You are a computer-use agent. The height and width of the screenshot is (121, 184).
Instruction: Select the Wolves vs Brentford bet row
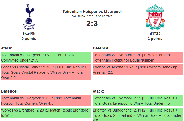click(46, 113)
